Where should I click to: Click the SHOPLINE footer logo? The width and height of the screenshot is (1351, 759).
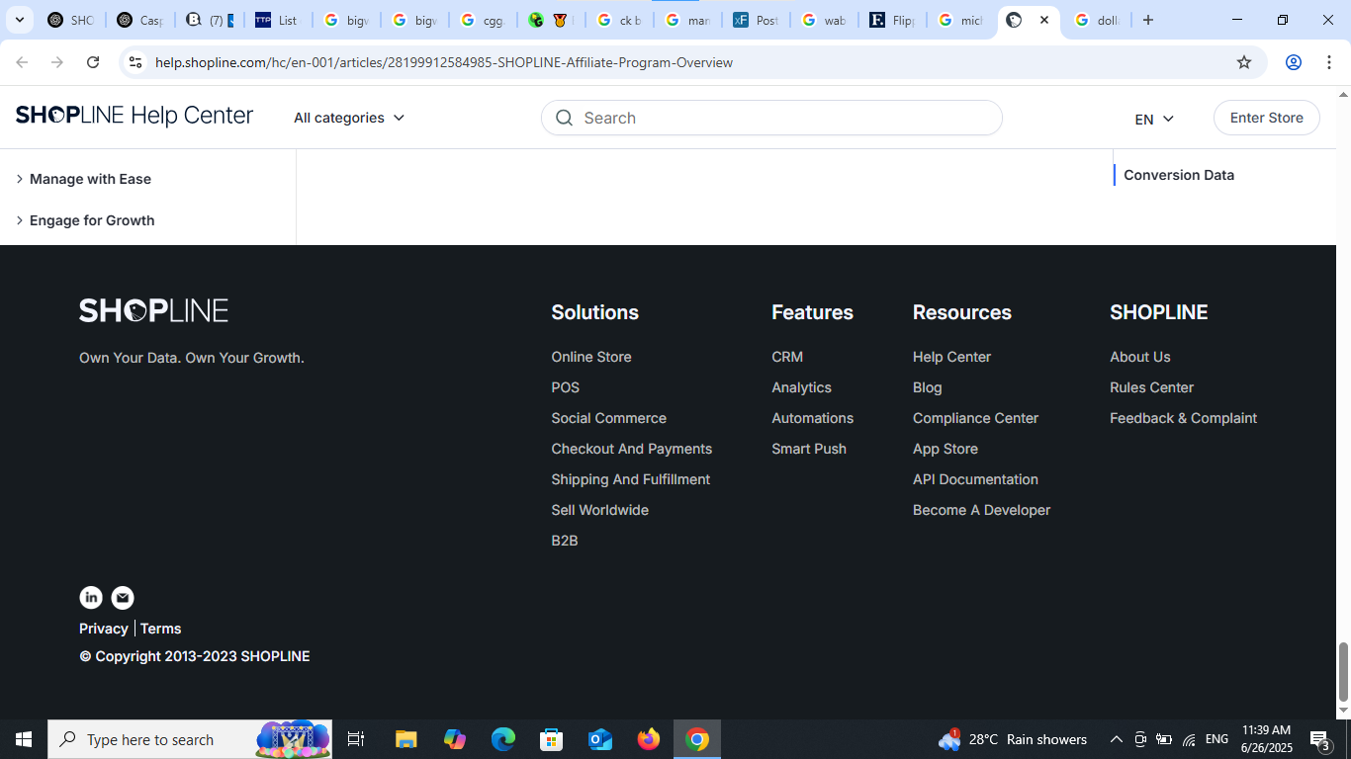153,310
